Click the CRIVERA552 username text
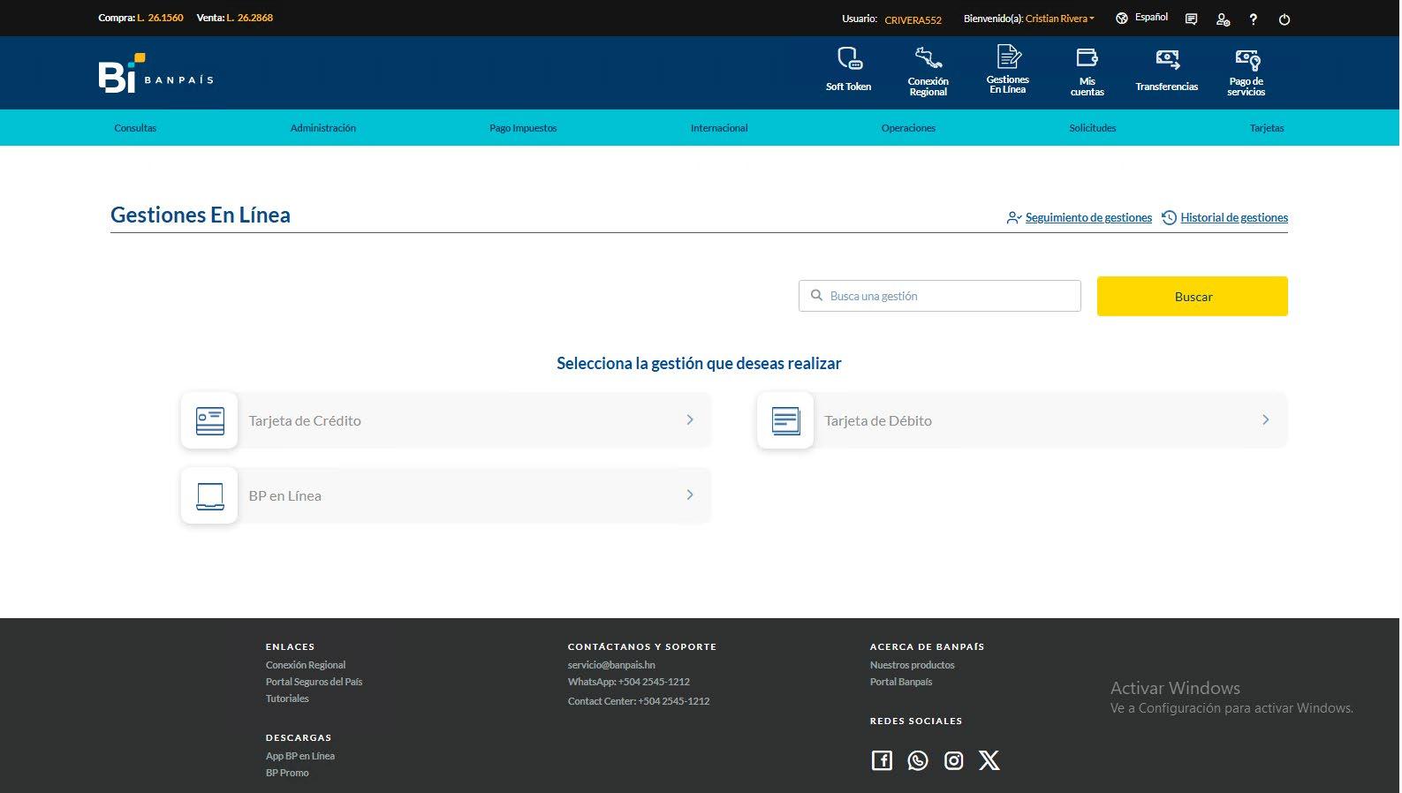This screenshot has width=1402, height=793. [x=913, y=19]
